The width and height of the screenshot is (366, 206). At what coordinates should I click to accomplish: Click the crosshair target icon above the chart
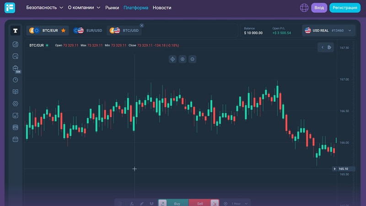click(172, 59)
